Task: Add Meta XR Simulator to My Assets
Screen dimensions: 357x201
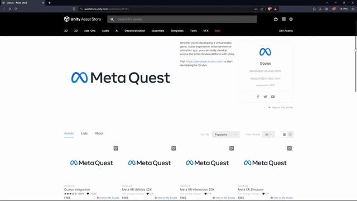Action: tap(282, 198)
